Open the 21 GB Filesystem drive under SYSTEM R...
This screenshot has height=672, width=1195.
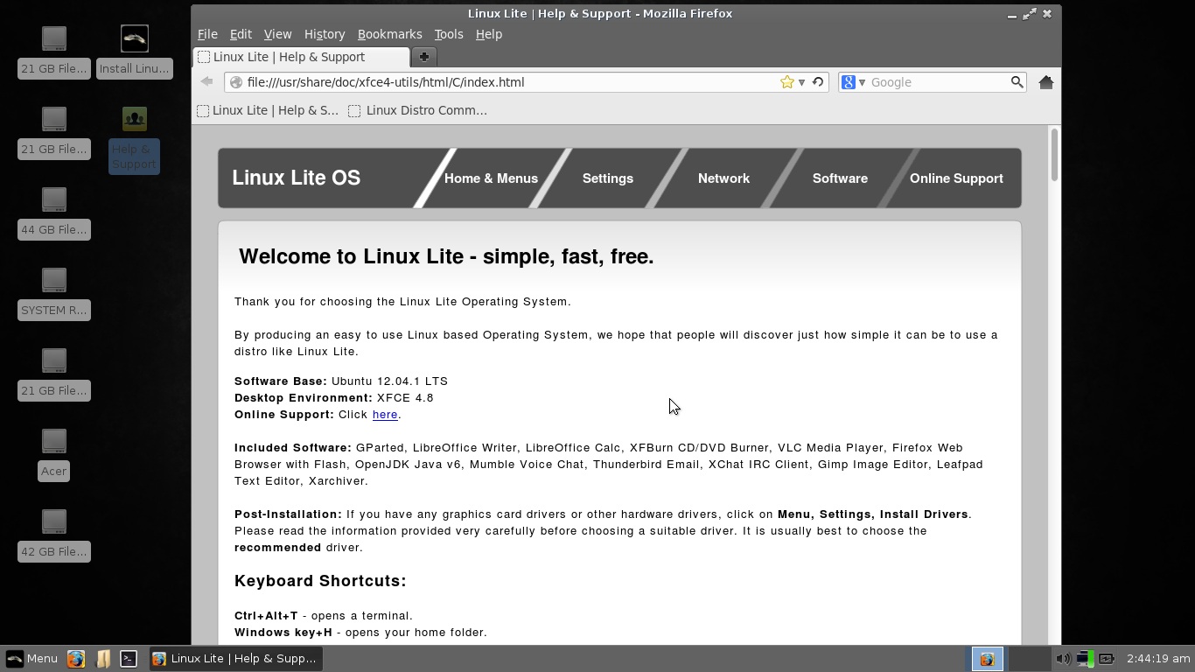[54, 374]
